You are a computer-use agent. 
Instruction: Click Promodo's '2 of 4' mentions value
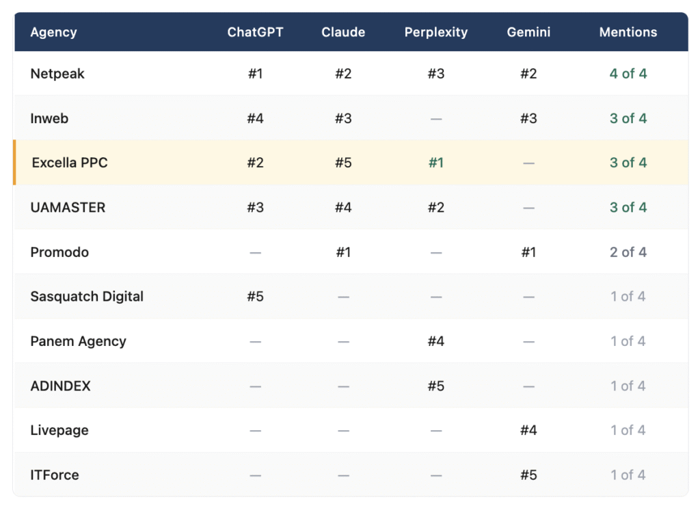pos(628,252)
